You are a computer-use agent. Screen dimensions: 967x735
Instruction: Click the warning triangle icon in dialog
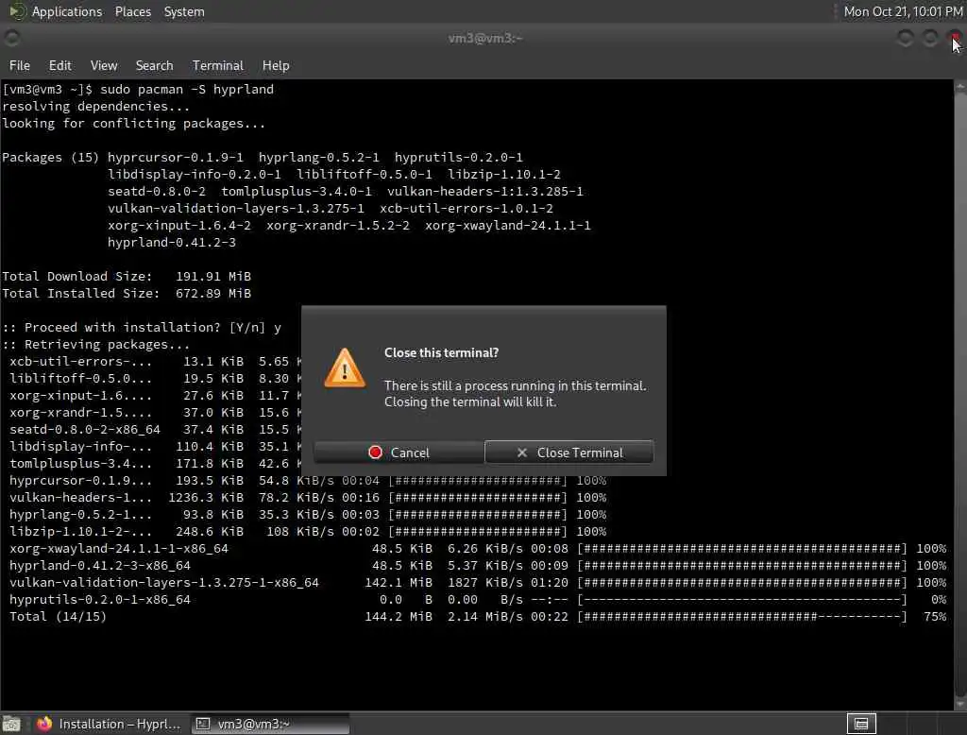[345, 368]
